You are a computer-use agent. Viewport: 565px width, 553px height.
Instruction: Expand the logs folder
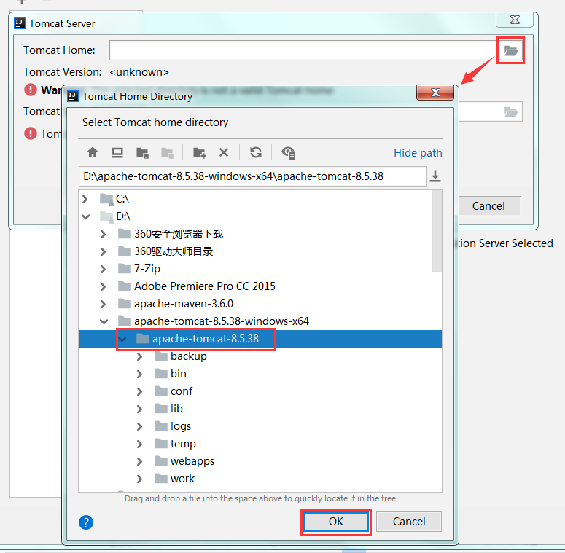[x=139, y=426]
